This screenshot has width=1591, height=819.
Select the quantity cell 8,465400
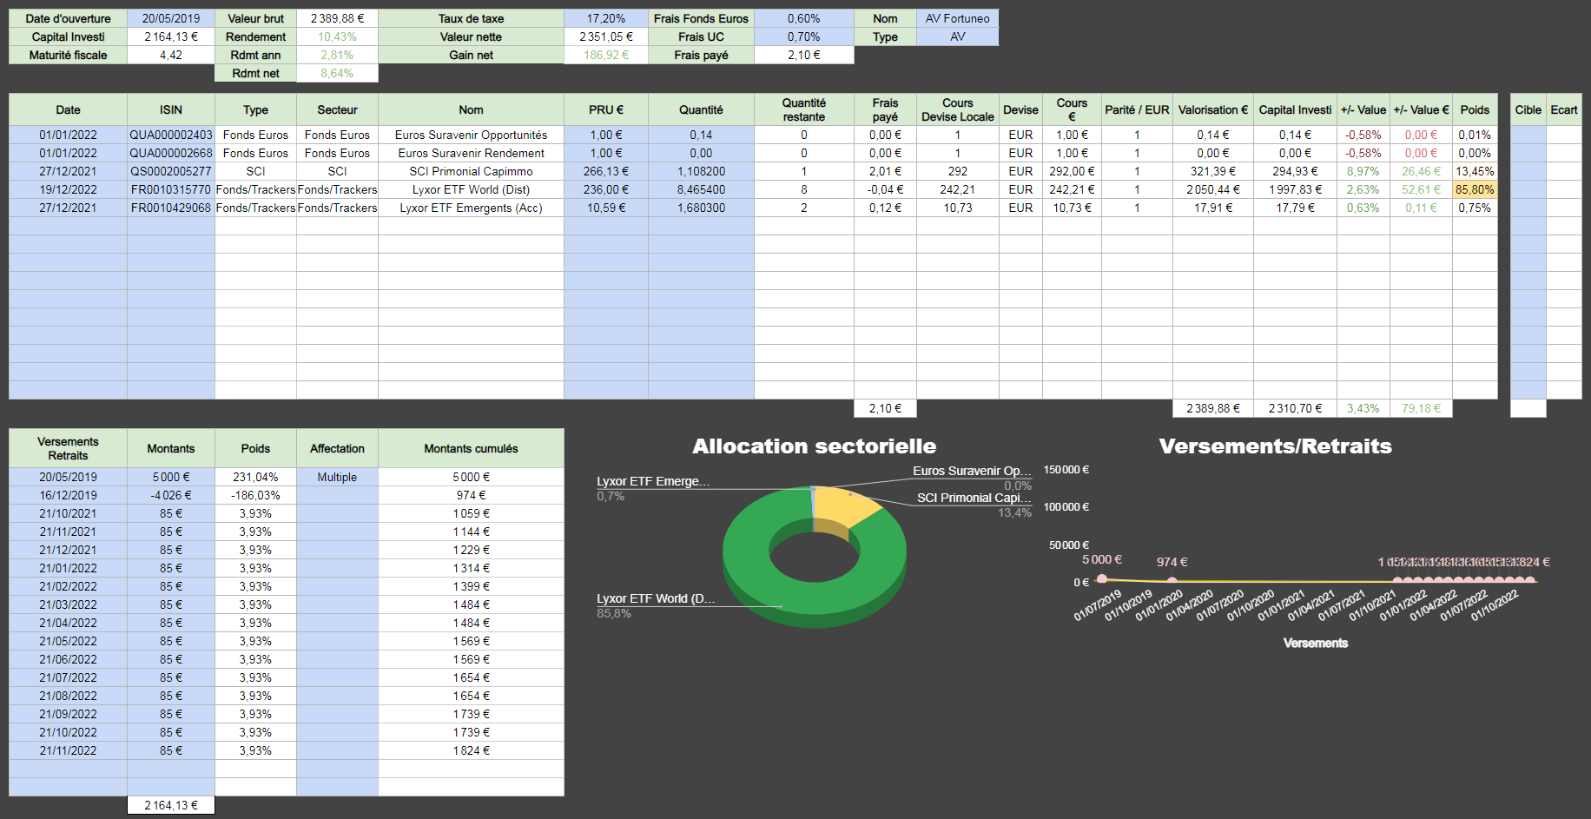click(701, 189)
